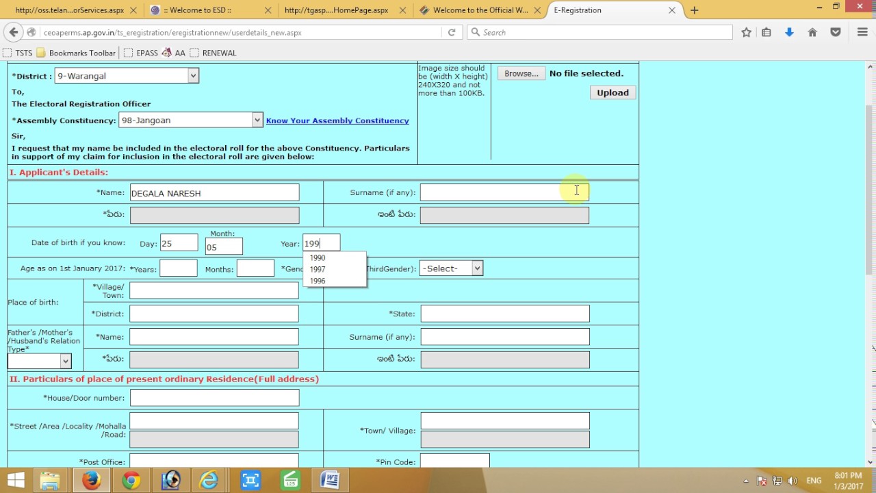Bookmark this page with the star icon

point(747,32)
